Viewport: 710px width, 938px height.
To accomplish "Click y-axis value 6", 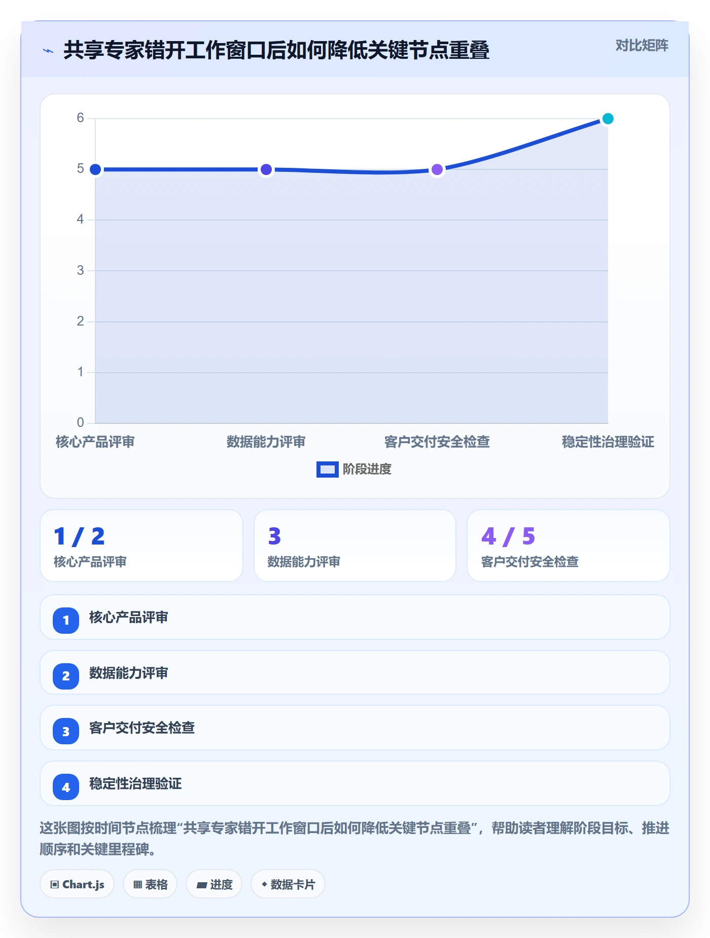I will tap(80, 118).
